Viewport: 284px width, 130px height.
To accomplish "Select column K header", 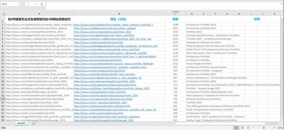I will pos(274,14).
